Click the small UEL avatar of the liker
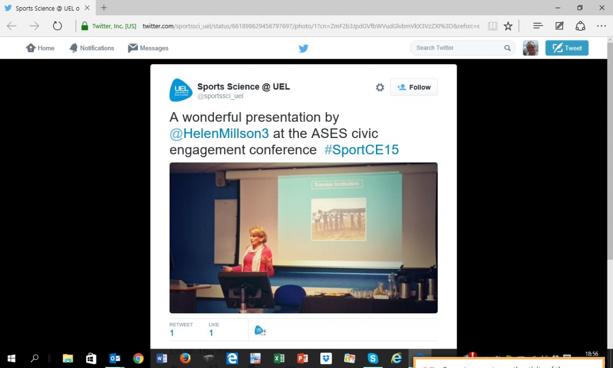This screenshot has width=613, height=368. [x=260, y=331]
